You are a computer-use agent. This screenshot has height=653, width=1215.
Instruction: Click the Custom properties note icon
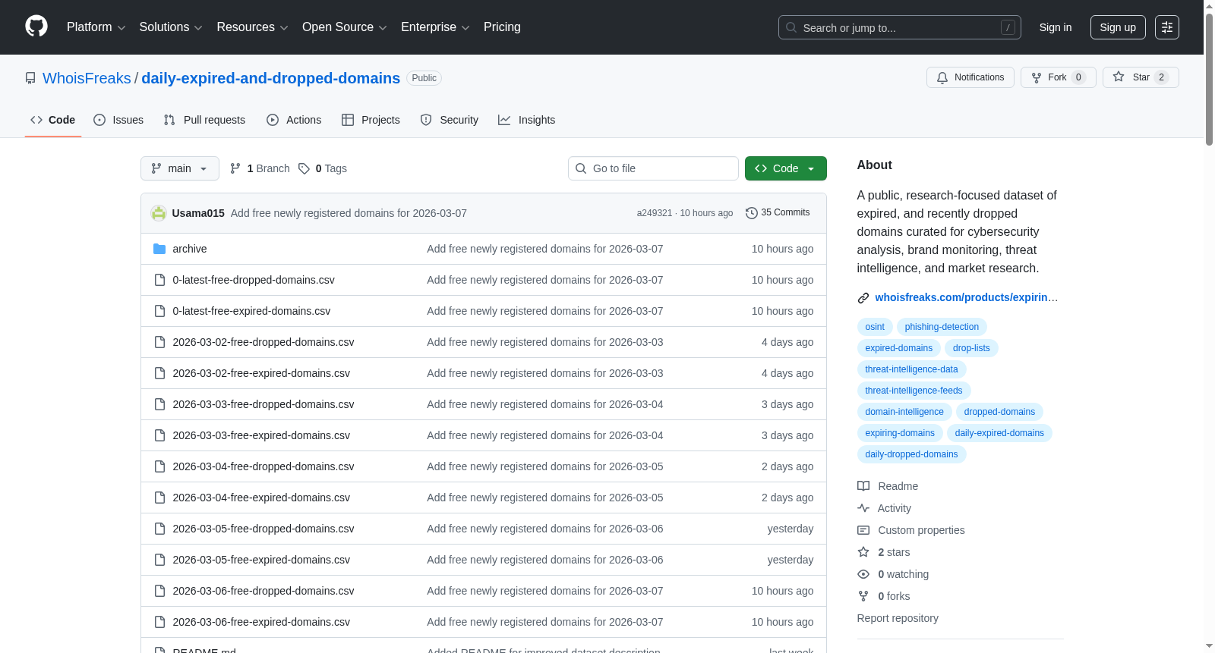click(x=863, y=530)
